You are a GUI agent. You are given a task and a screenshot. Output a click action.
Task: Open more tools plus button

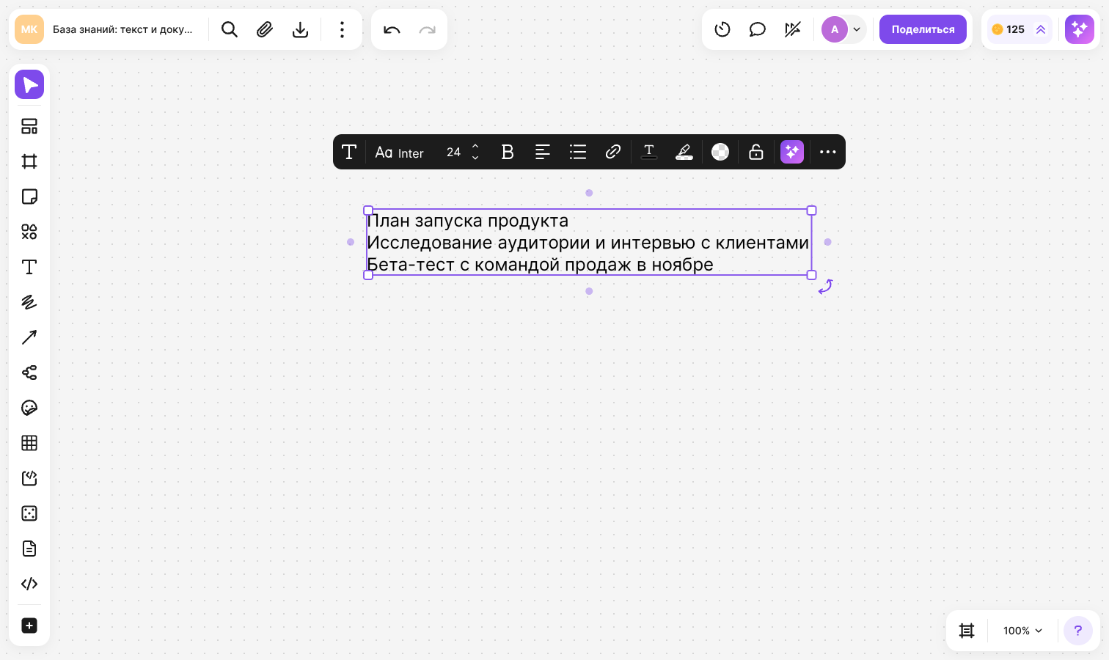29,626
